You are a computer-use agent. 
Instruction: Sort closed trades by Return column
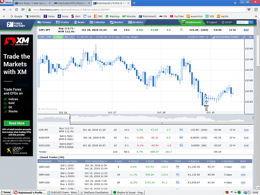point(134,161)
